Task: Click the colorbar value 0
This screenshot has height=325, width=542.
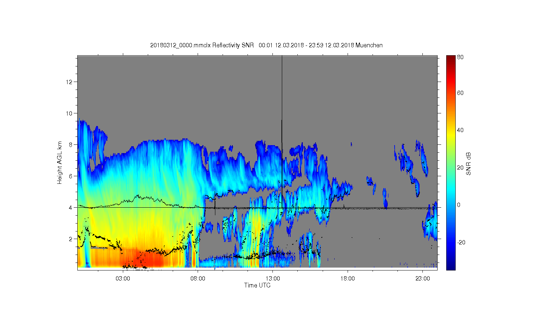Action: (x=459, y=205)
